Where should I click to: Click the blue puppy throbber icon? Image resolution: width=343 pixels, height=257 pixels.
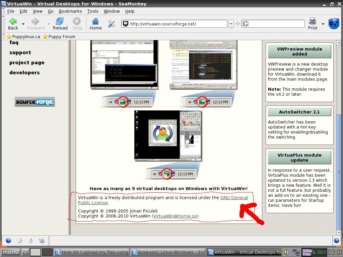click(x=334, y=24)
